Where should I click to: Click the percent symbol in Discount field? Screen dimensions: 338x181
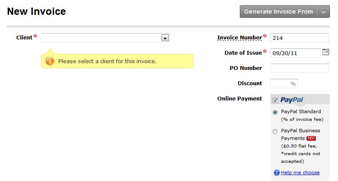tap(293, 84)
